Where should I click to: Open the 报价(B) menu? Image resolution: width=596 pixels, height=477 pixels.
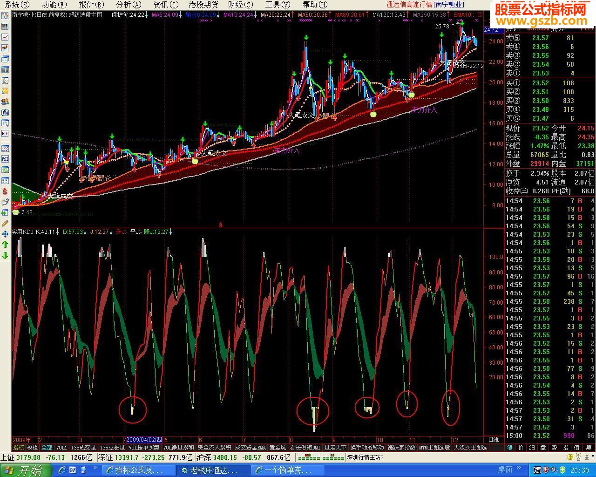(x=92, y=5)
